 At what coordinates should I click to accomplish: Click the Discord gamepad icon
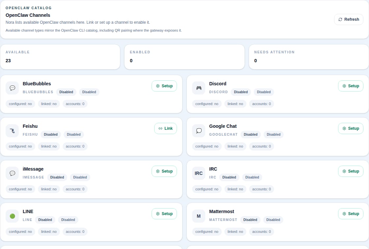pos(199,88)
